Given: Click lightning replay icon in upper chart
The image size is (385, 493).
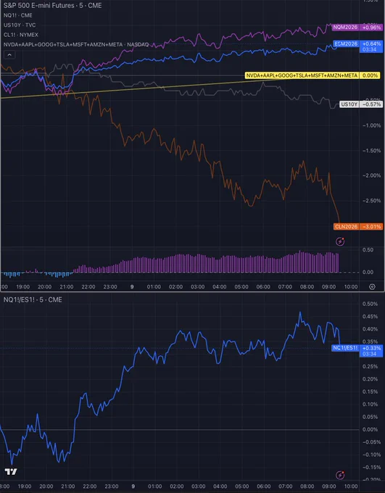Looking at the screenshot, I should click(340, 241).
